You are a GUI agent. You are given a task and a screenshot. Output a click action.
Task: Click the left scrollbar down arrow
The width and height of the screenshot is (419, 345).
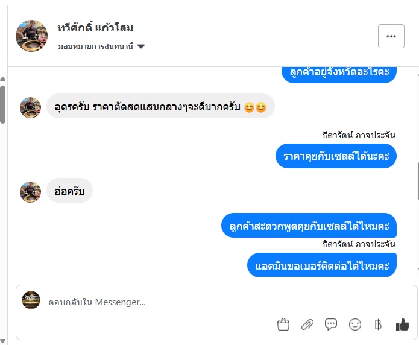pyautogui.click(x=3, y=340)
